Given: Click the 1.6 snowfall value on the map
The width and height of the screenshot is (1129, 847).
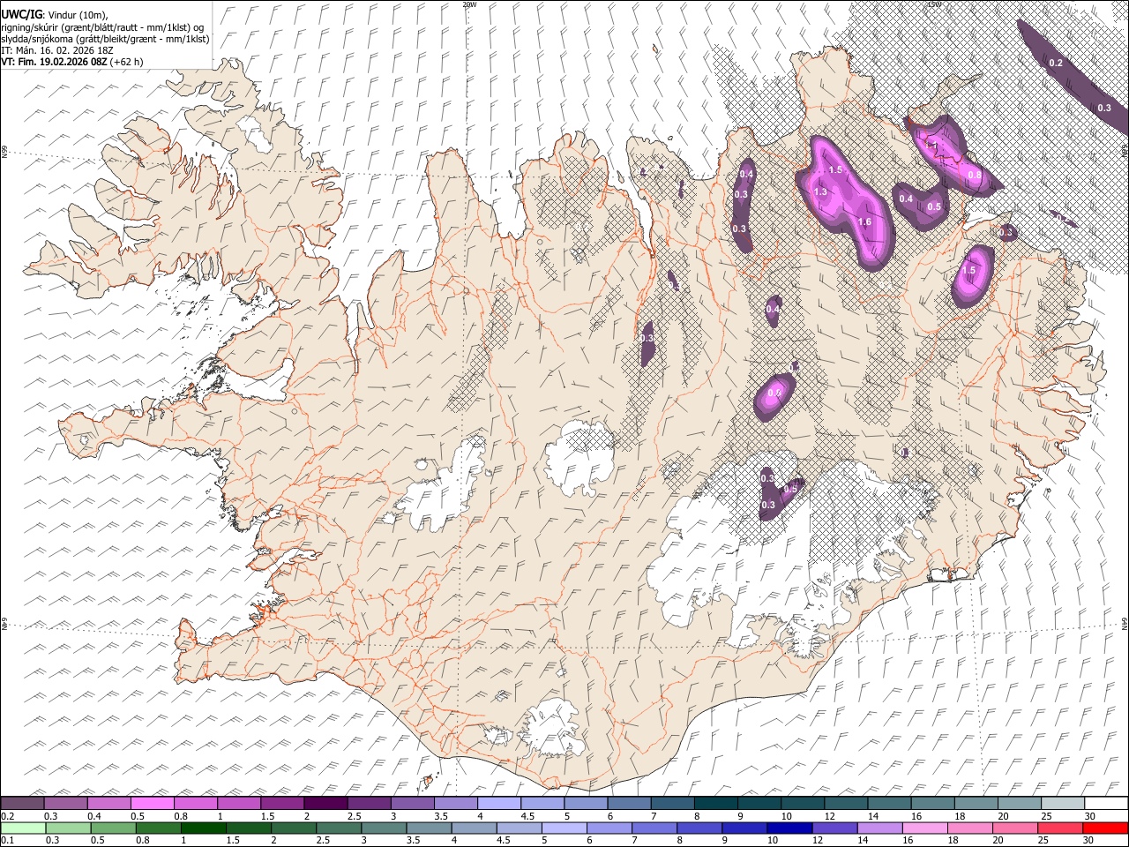Looking at the screenshot, I should click(x=864, y=222).
